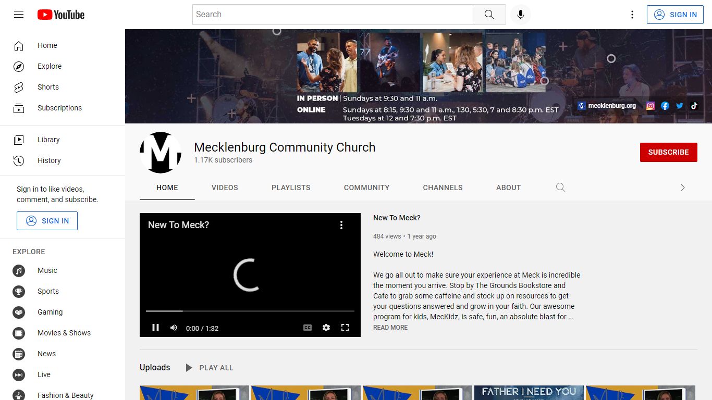Open the channel's TikTok banner link
Viewport: 712px width, 400px height.
coord(694,106)
